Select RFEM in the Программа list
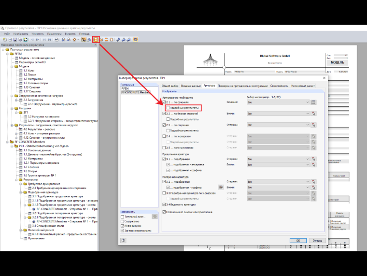367x276 pixels. click(125, 88)
